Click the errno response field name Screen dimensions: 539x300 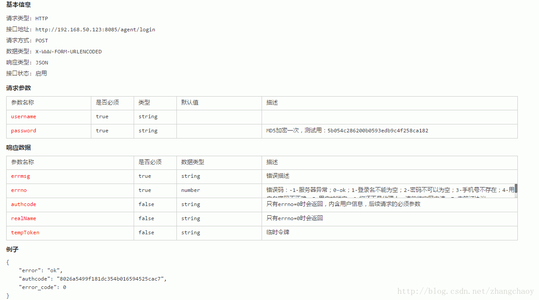pyautogui.click(x=19, y=190)
